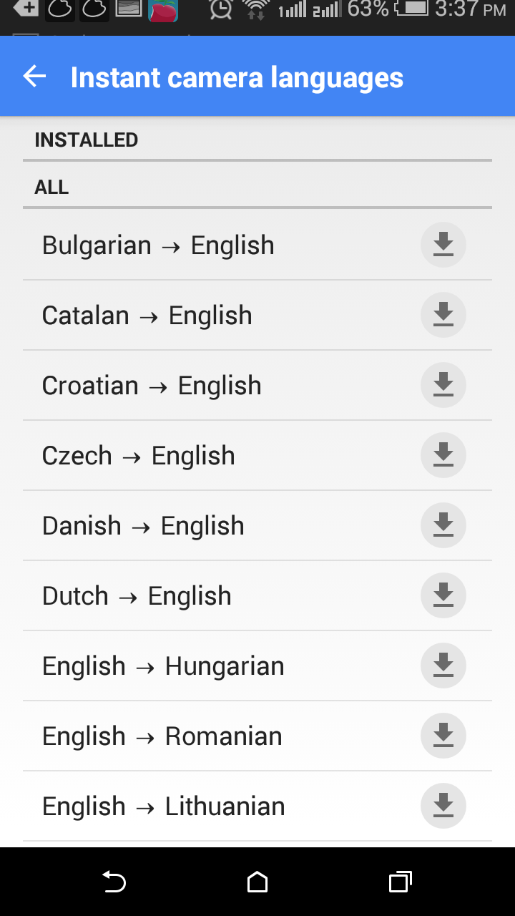Download Croatian to English language pack
Screen dimensions: 515x916
pos(443,385)
